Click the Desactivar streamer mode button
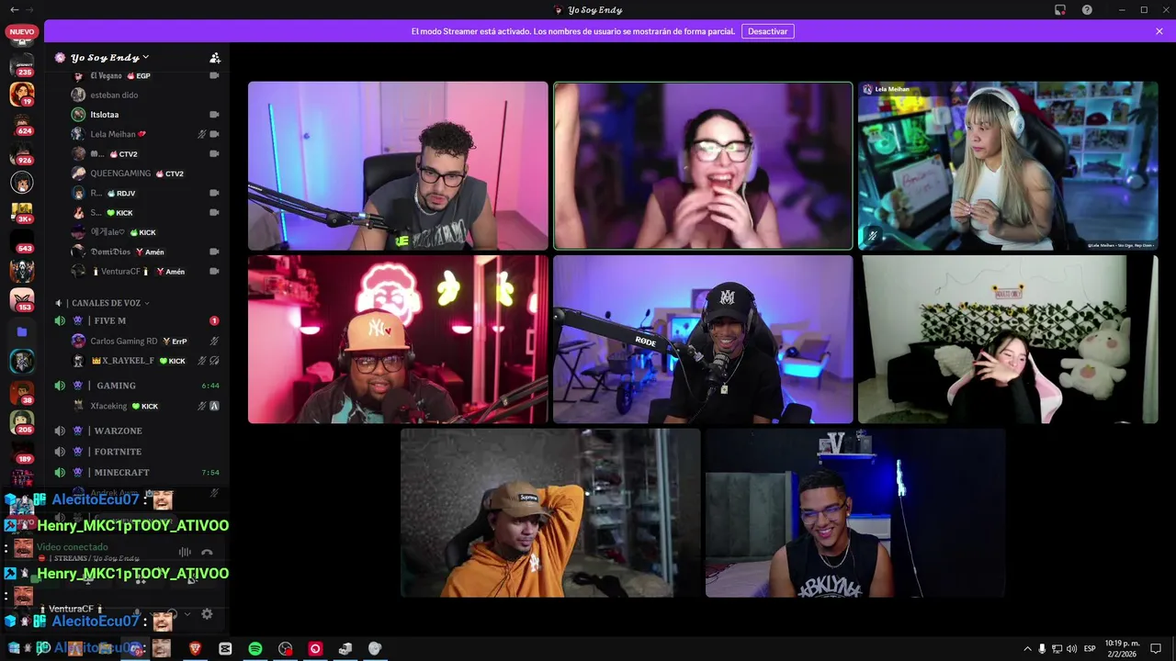1176x661 pixels. [768, 31]
